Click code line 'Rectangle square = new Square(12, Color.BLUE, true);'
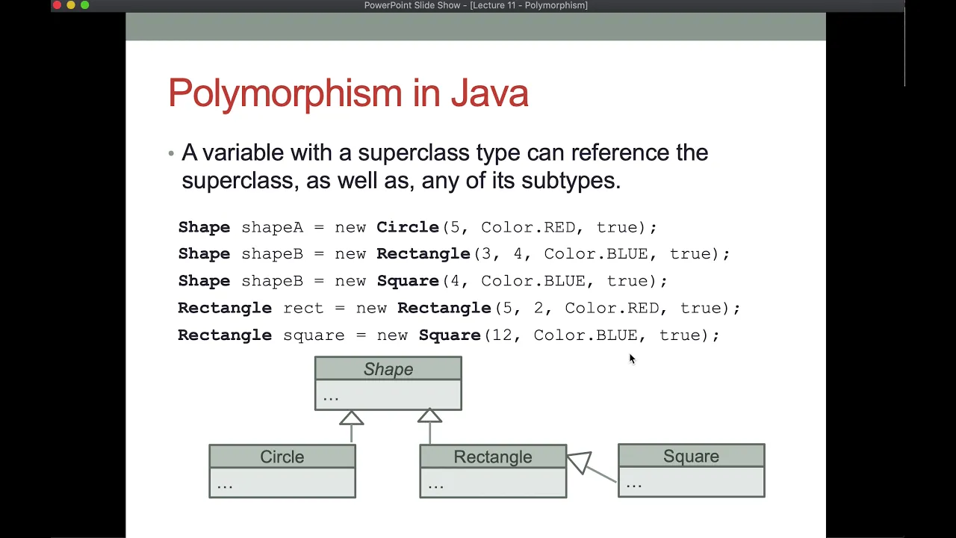The width and height of the screenshot is (956, 538). pos(449,335)
